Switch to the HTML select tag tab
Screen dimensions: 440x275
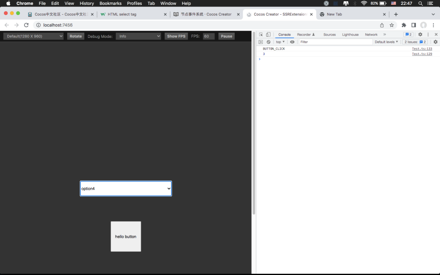click(133, 14)
